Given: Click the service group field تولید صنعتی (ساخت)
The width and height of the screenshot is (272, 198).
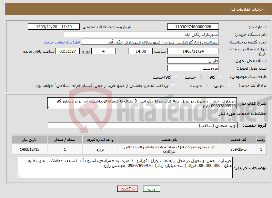Looking at the screenshot, I should 143,125.
